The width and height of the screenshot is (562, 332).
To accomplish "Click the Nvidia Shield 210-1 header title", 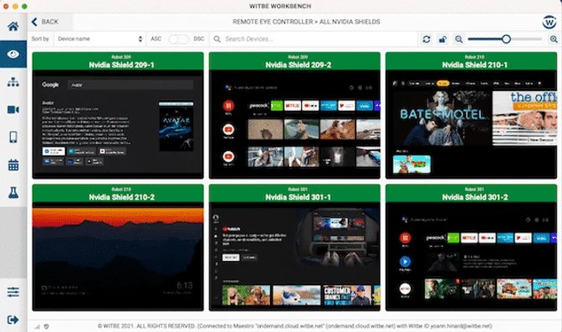I will pos(475,65).
